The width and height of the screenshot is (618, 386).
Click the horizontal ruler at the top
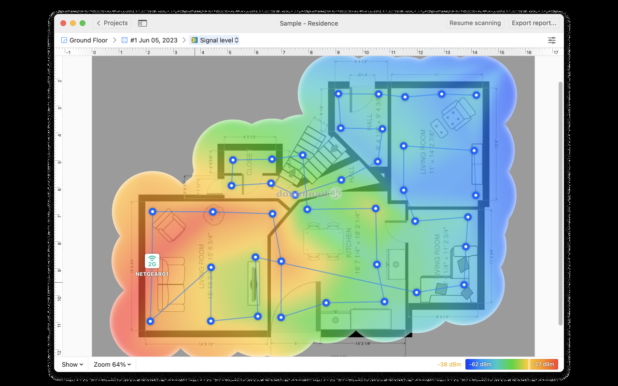tap(309, 52)
